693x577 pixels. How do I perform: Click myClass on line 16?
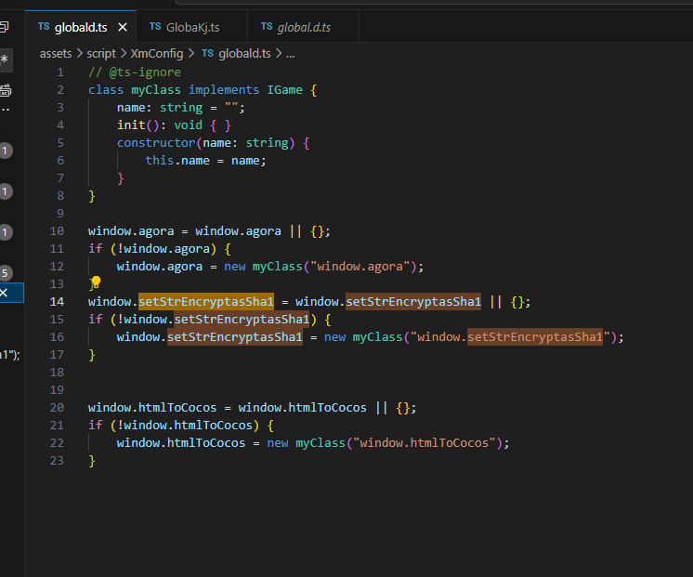pos(378,337)
